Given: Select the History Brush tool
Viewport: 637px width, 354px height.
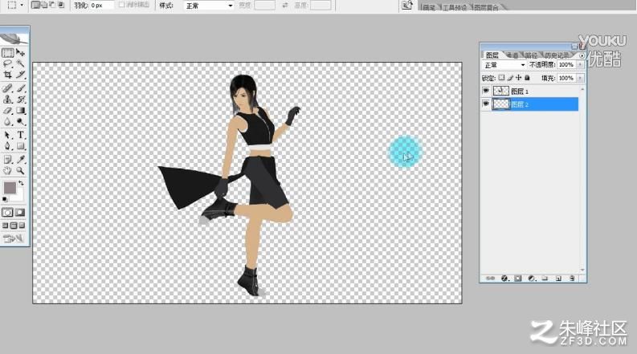Looking at the screenshot, I should tap(20, 99).
